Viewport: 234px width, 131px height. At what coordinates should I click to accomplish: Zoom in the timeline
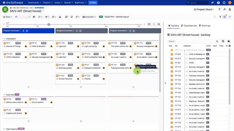pyautogui.click(x=159, y=24)
